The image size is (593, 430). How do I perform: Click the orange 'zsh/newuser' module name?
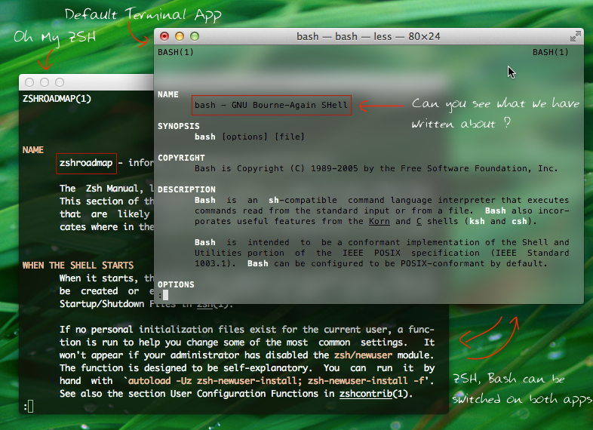click(x=363, y=355)
